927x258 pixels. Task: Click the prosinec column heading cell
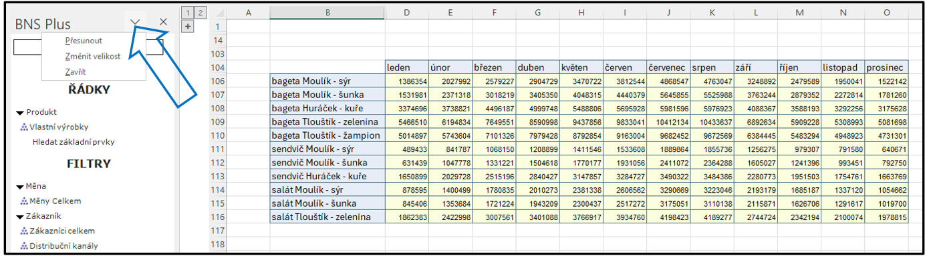887,68
